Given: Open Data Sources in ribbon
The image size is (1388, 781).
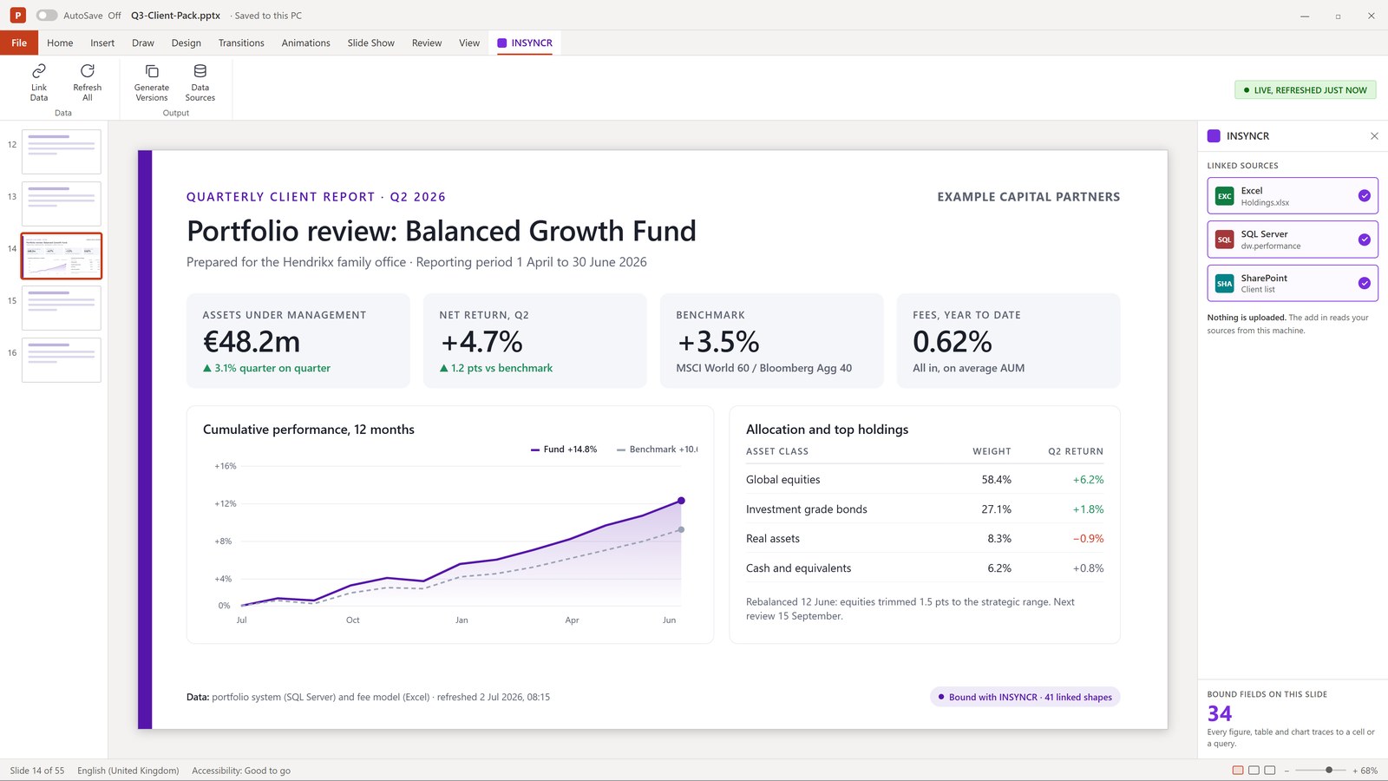Looking at the screenshot, I should tap(200, 82).
